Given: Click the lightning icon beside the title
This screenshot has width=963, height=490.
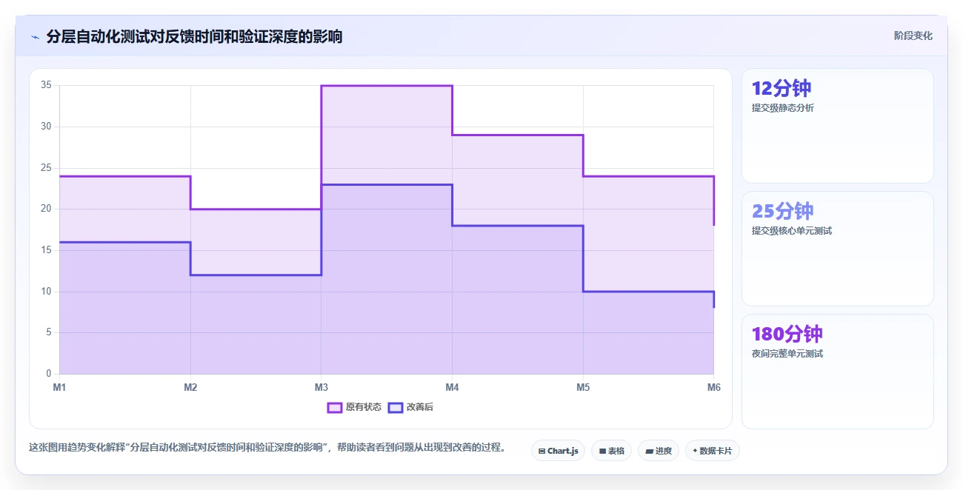Looking at the screenshot, I should click(35, 37).
